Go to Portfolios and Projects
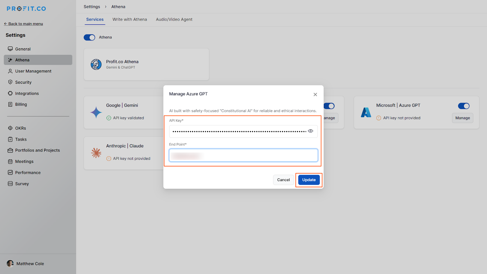 click(38, 150)
